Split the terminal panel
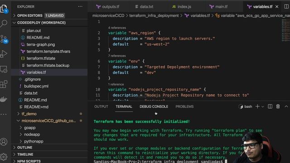 point(270,106)
